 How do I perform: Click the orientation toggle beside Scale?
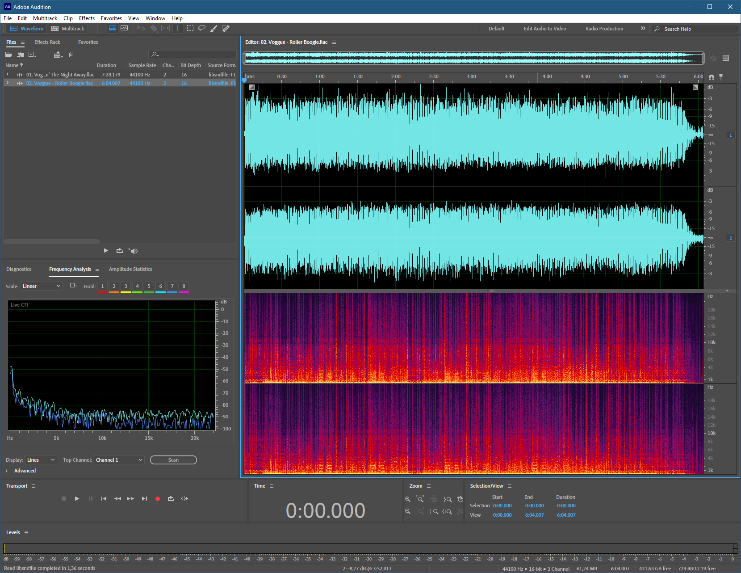(73, 286)
